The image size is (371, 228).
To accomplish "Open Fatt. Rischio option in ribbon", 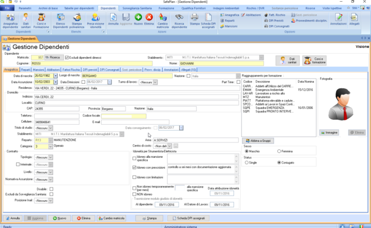I will (275, 15).
